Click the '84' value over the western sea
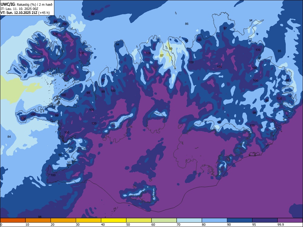This screenshot has width=303, height=227. [x=9, y=137]
